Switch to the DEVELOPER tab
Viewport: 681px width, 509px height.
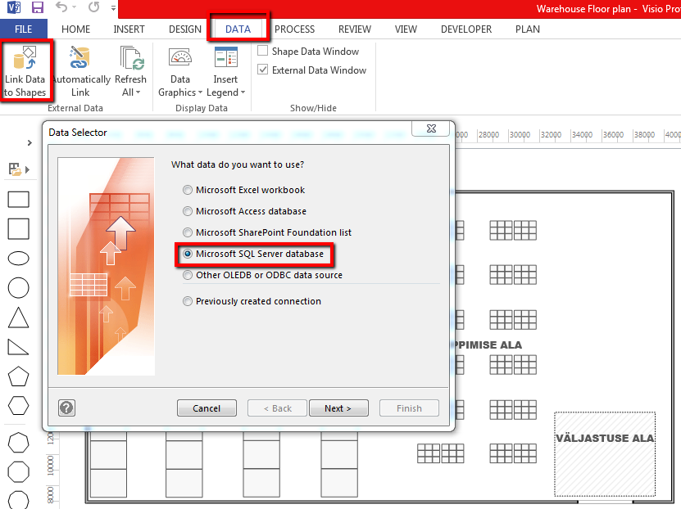point(466,29)
